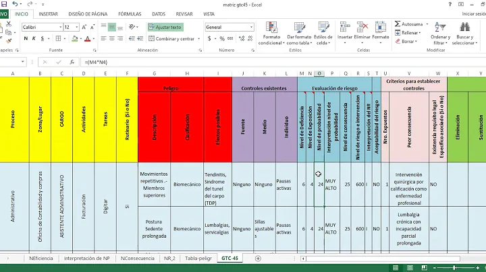This screenshot has height=272, width=486.
Task: Open Estilos de celda gallery
Action: pyautogui.click(x=323, y=34)
